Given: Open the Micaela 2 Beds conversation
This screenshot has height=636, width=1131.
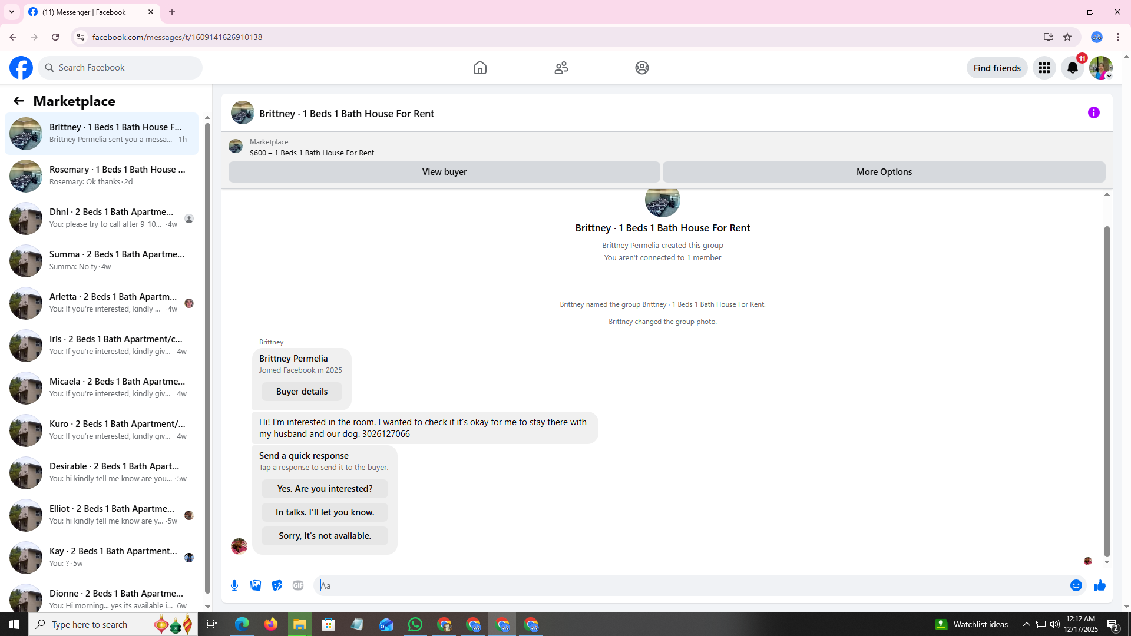Looking at the screenshot, I should [x=101, y=387].
